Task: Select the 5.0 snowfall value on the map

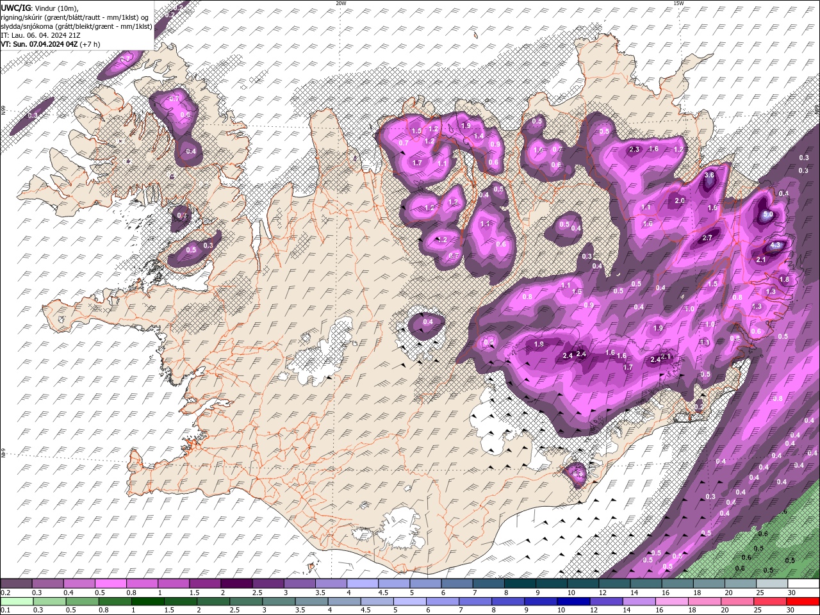Action: coord(767,215)
